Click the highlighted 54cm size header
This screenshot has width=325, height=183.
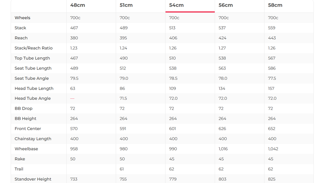point(176,5)
